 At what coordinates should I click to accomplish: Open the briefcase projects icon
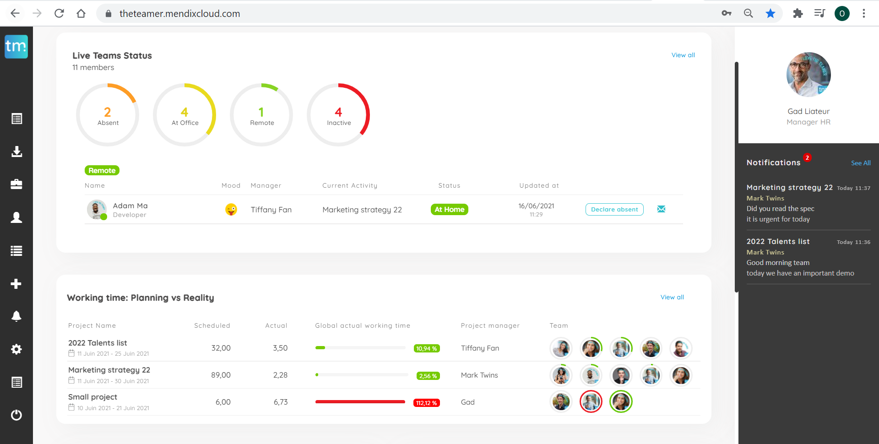click(16, 184)
